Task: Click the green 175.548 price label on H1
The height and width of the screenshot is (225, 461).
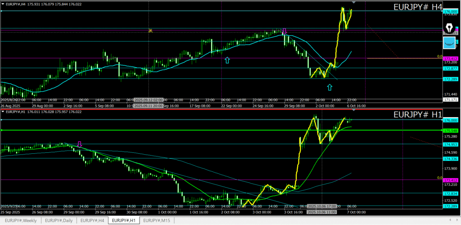Action: [451, 130]
